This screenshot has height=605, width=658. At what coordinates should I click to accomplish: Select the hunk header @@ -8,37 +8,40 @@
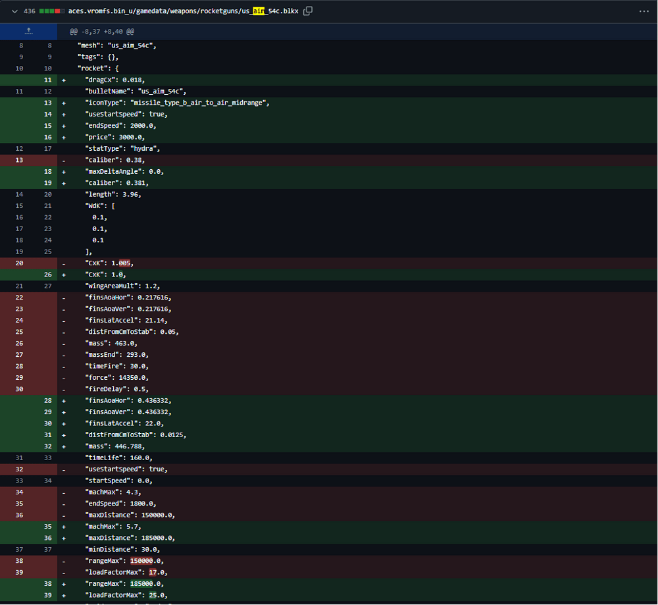pyautogui.click(x=102, y=32)
